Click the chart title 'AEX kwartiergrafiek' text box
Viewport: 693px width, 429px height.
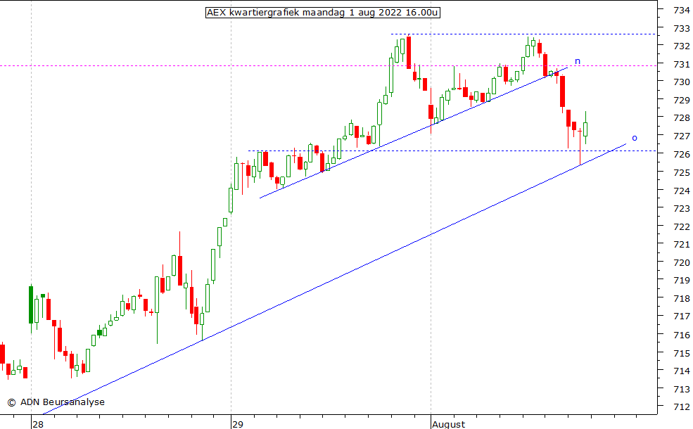point(323,13)
